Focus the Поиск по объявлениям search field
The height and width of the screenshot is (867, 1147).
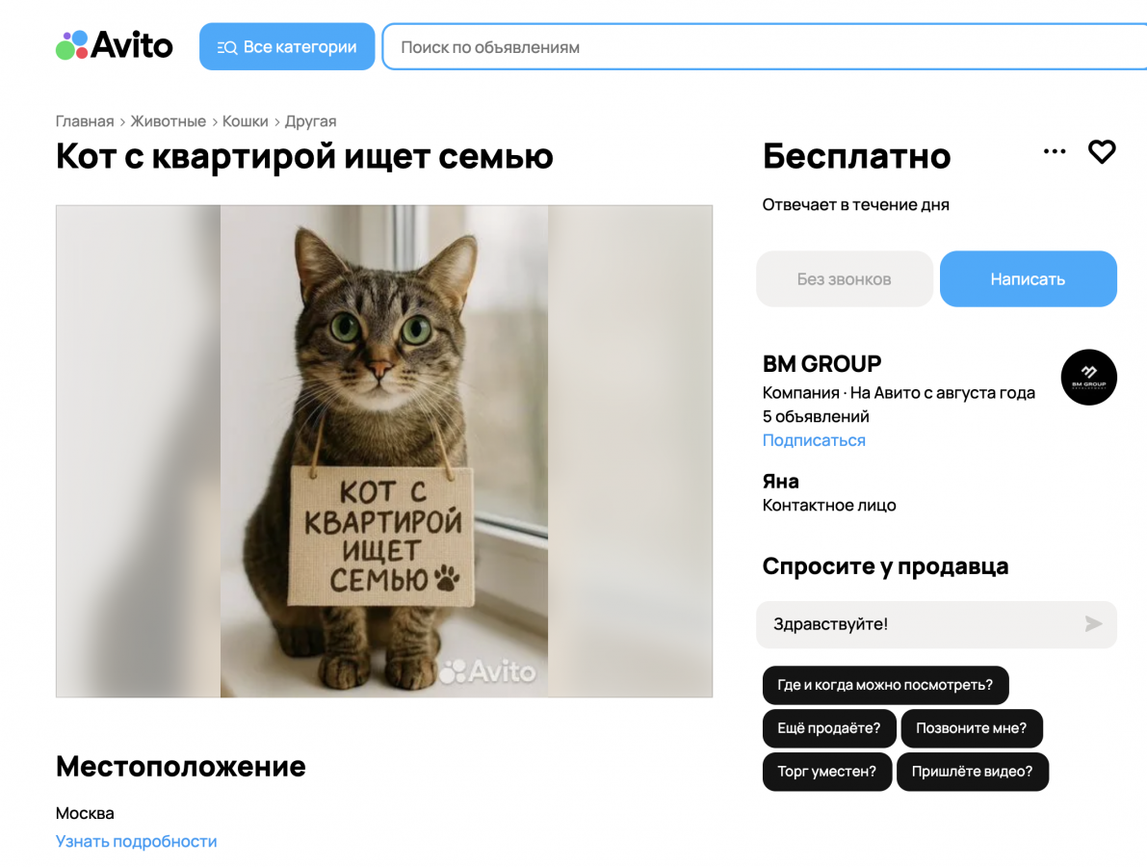pyautogui.click(x=765, y=47)
